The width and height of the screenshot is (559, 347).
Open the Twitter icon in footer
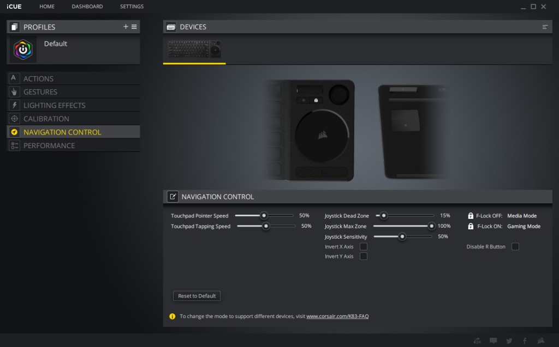[x=509, y=340]
